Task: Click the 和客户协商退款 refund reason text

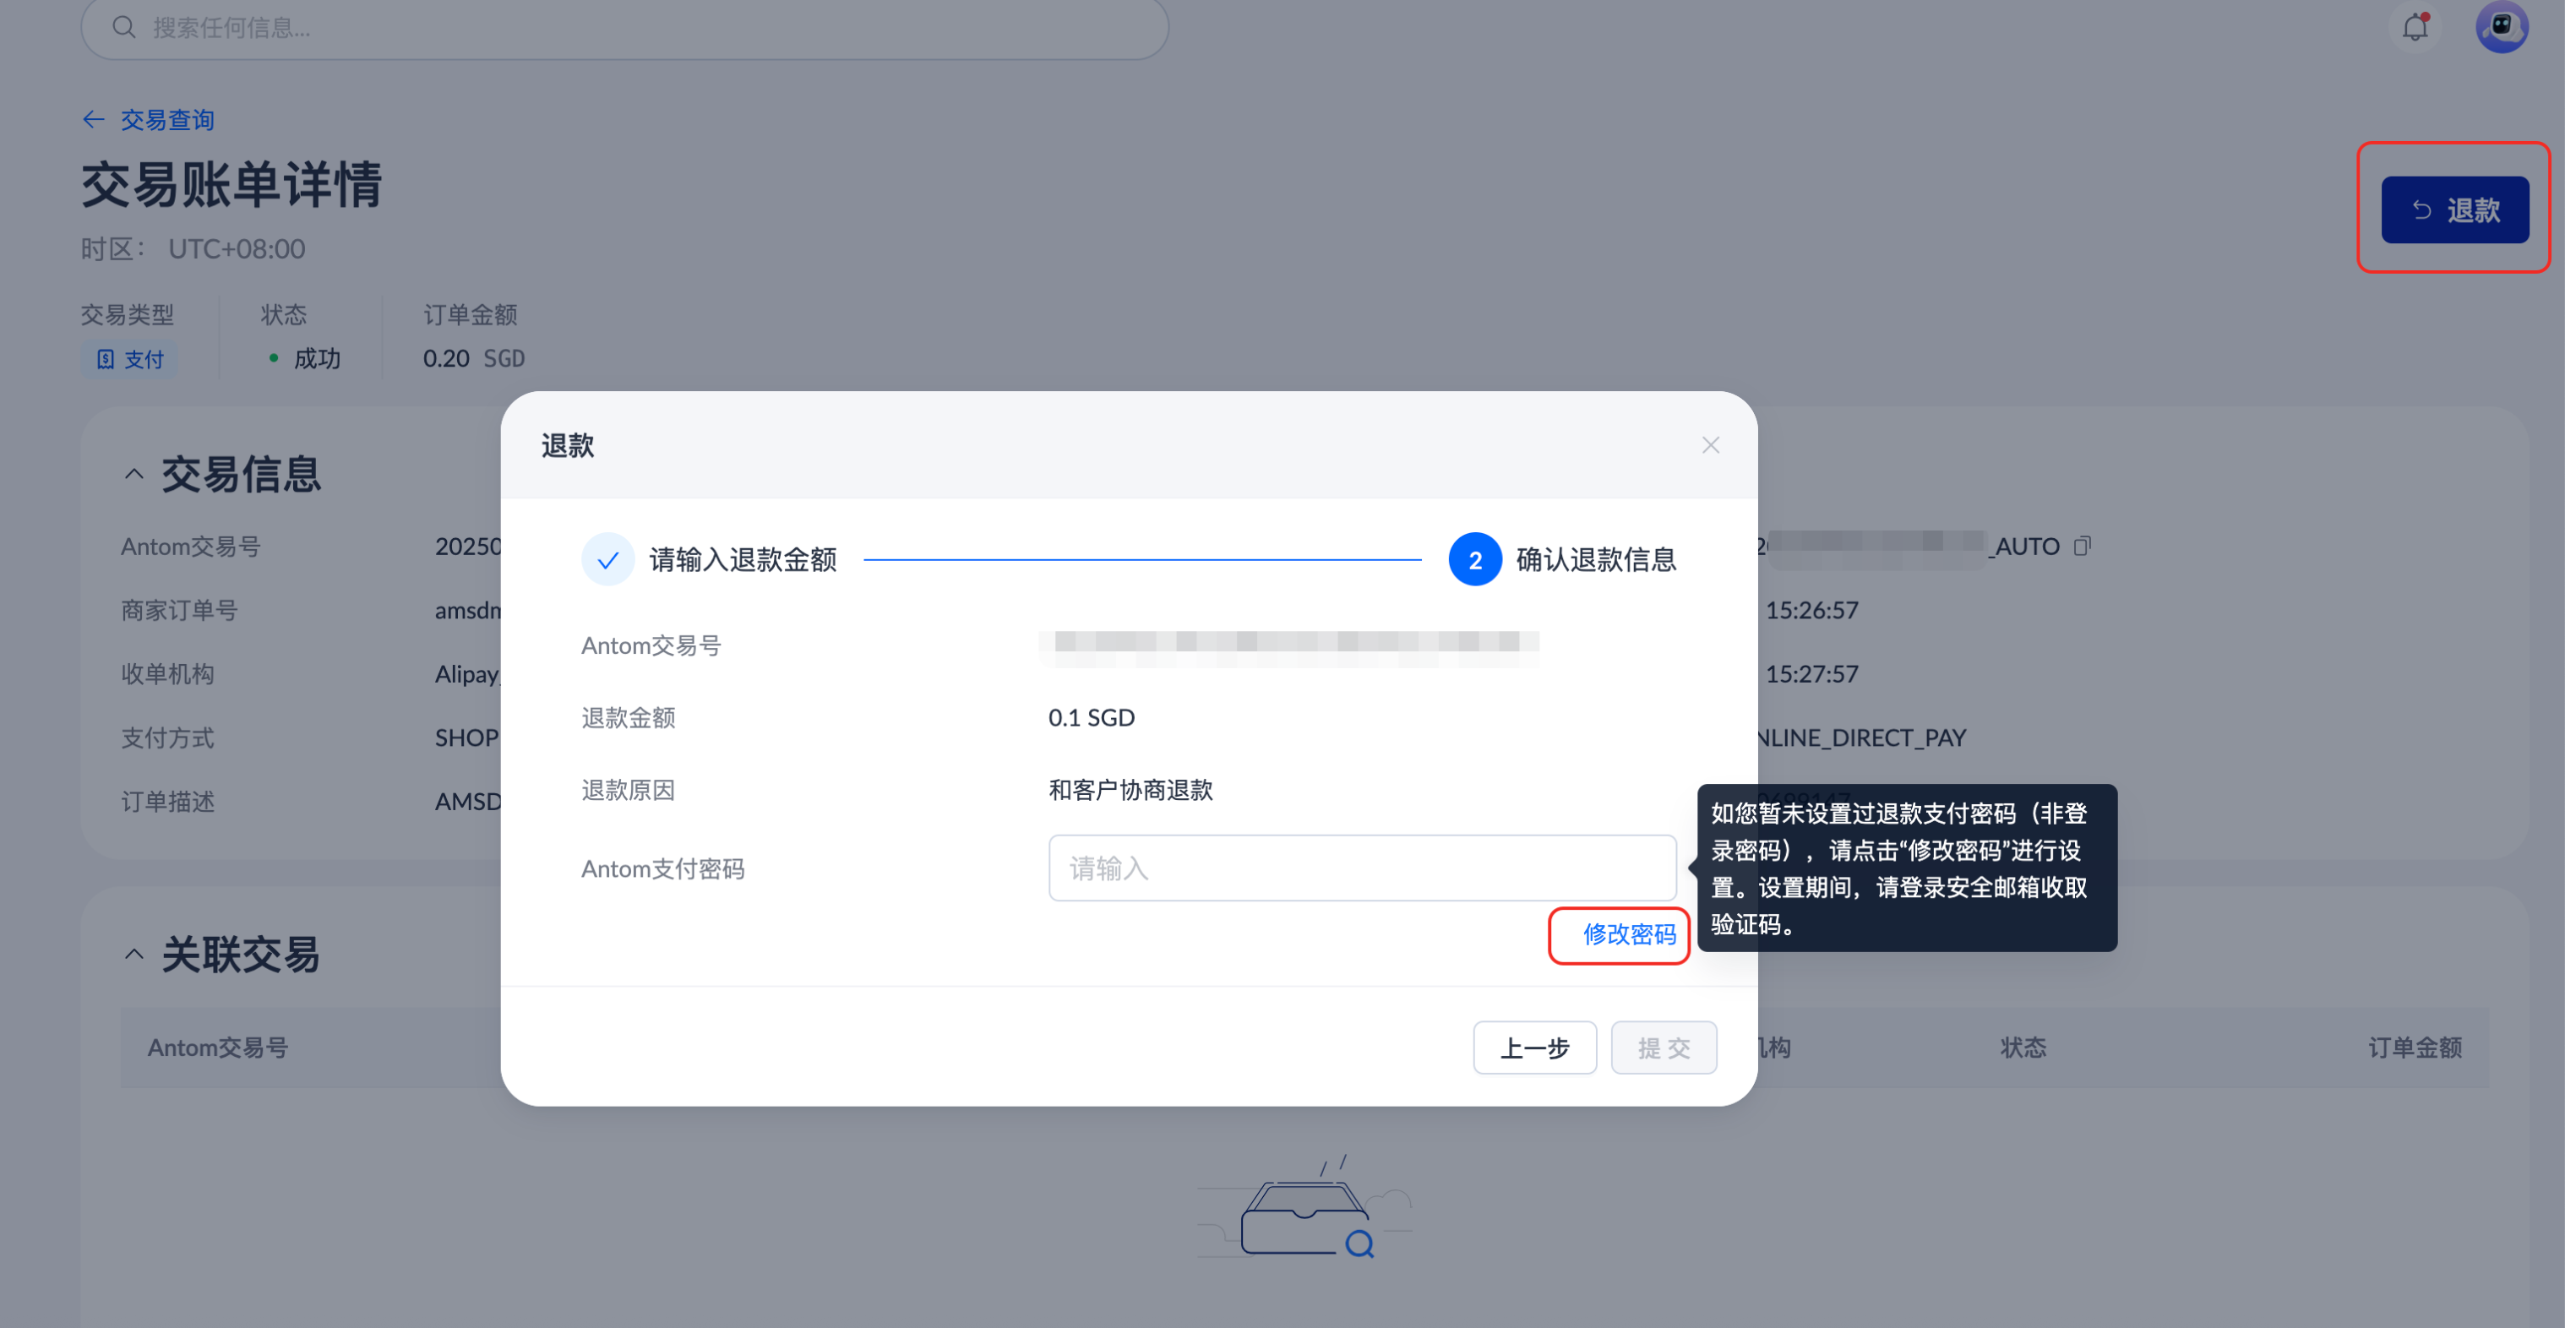Action: point(1130,791)
